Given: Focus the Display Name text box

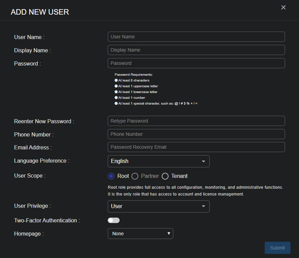Looking at the screenshot, I should coord(196,50).
